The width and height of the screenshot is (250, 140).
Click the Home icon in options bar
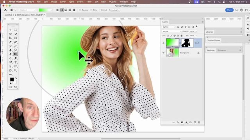[5, 10]
